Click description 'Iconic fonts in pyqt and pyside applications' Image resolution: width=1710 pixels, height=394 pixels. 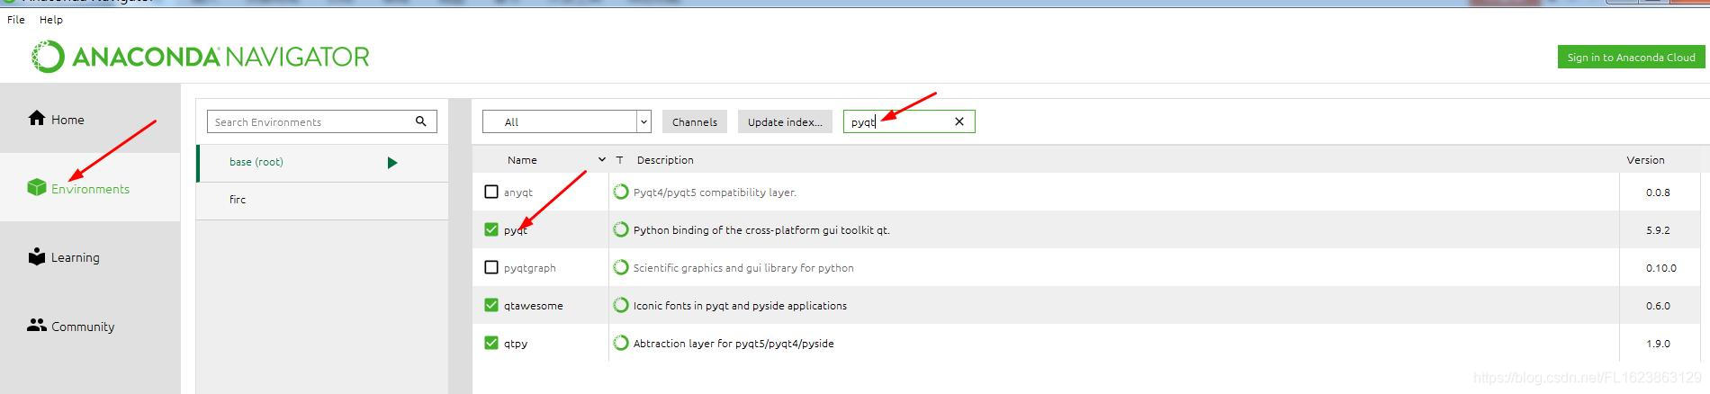tap(740, 306)
